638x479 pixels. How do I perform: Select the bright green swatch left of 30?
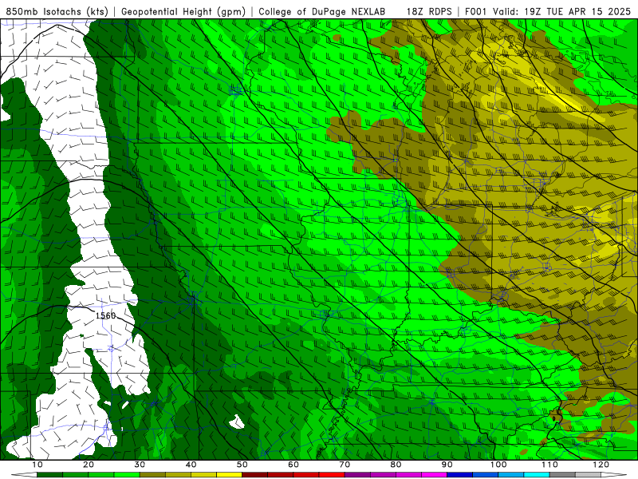(127, 475)
